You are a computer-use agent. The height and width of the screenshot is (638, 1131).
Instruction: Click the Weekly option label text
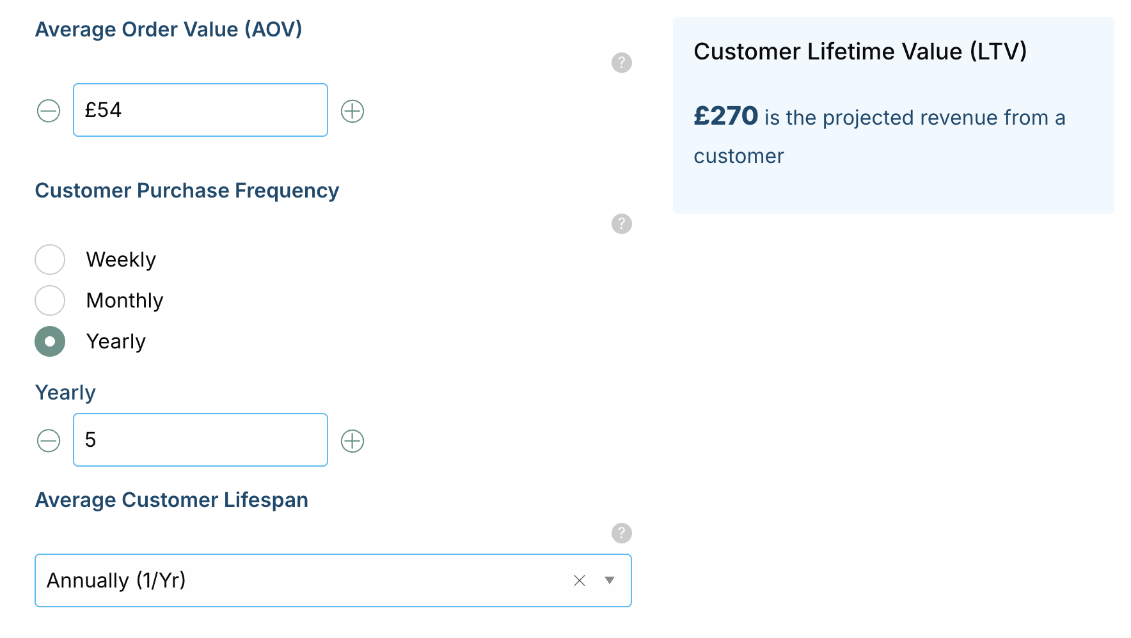point(121,260)
